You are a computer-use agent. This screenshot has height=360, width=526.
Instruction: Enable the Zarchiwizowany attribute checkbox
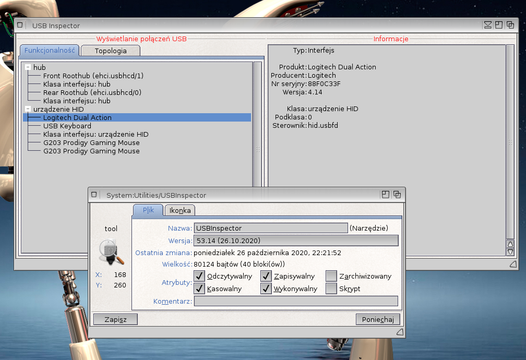point(331,276)
